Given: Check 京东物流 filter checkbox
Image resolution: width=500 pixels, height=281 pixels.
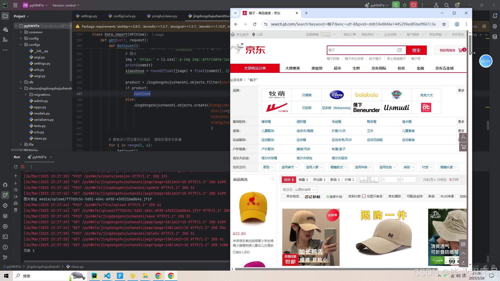Looking at the screenshot, I should [284, 196].
